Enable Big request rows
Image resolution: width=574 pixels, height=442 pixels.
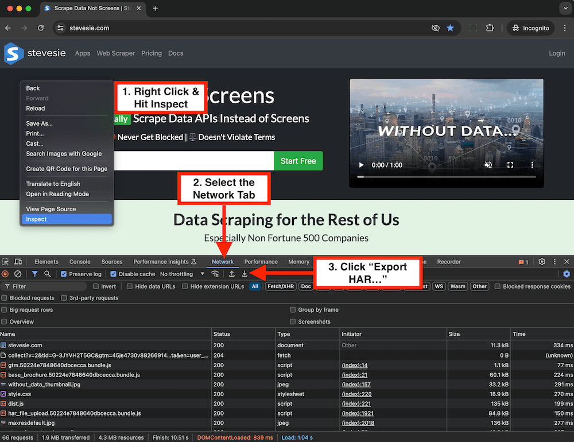coord(5,310)
